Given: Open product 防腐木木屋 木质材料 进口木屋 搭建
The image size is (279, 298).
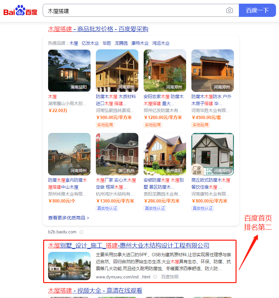Looking at the screenshot, I should pyautogui.click(x=116, y=100).
